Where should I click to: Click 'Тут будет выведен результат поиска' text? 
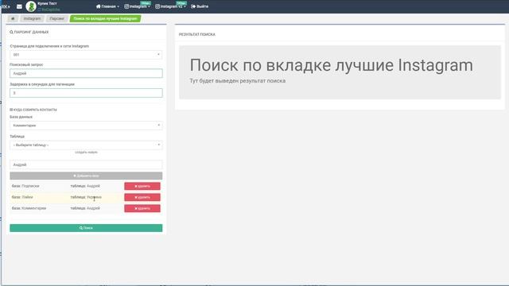tap(238, 81)
